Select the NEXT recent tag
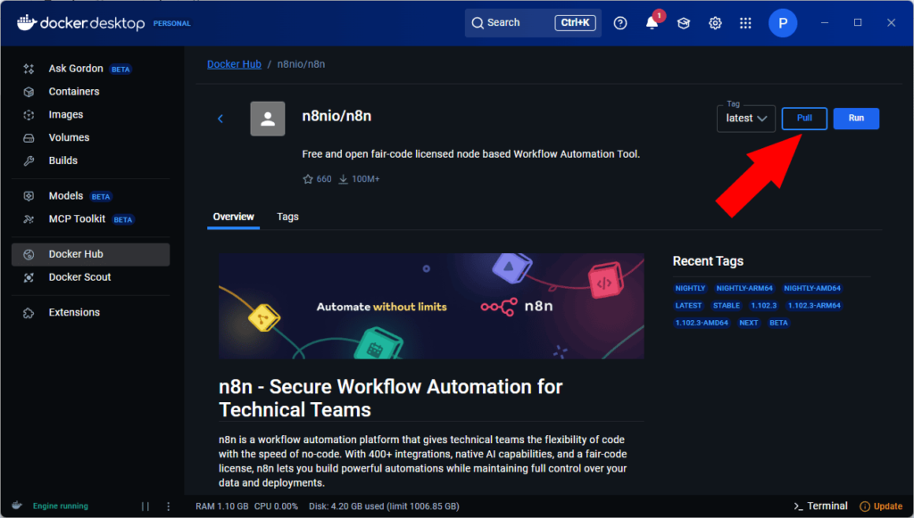The width and height of the screenshot is (914, 518). [749, 323]
